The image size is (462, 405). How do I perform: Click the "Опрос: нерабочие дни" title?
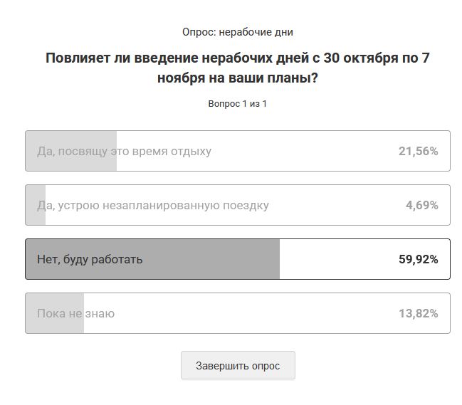[x=238, y=32]
